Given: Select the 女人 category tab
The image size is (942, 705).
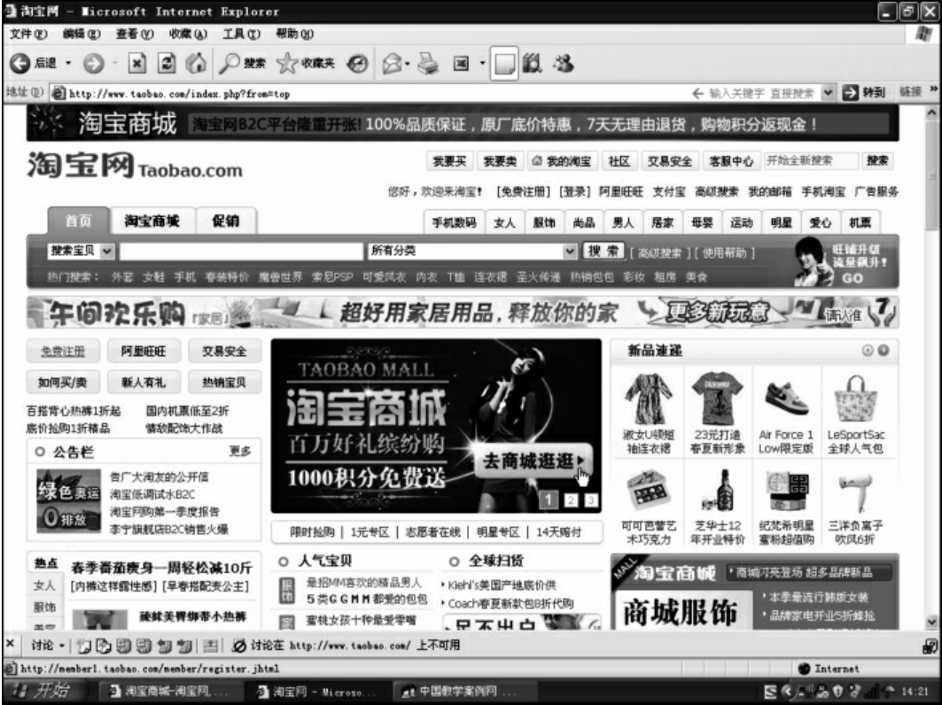Looking at the screenshot, I should 504,222.
